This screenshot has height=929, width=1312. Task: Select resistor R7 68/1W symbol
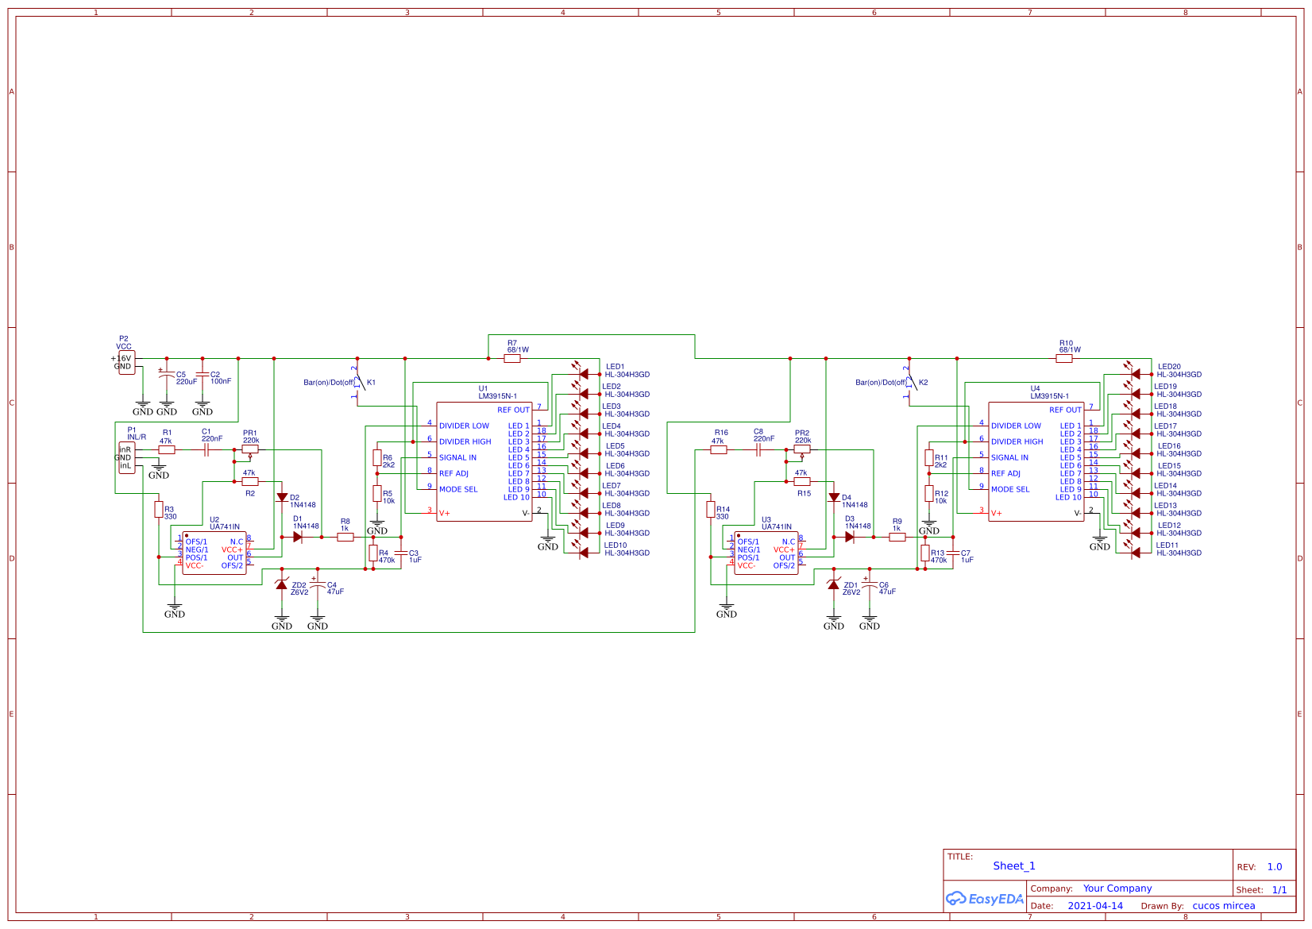tap(512, 357)
